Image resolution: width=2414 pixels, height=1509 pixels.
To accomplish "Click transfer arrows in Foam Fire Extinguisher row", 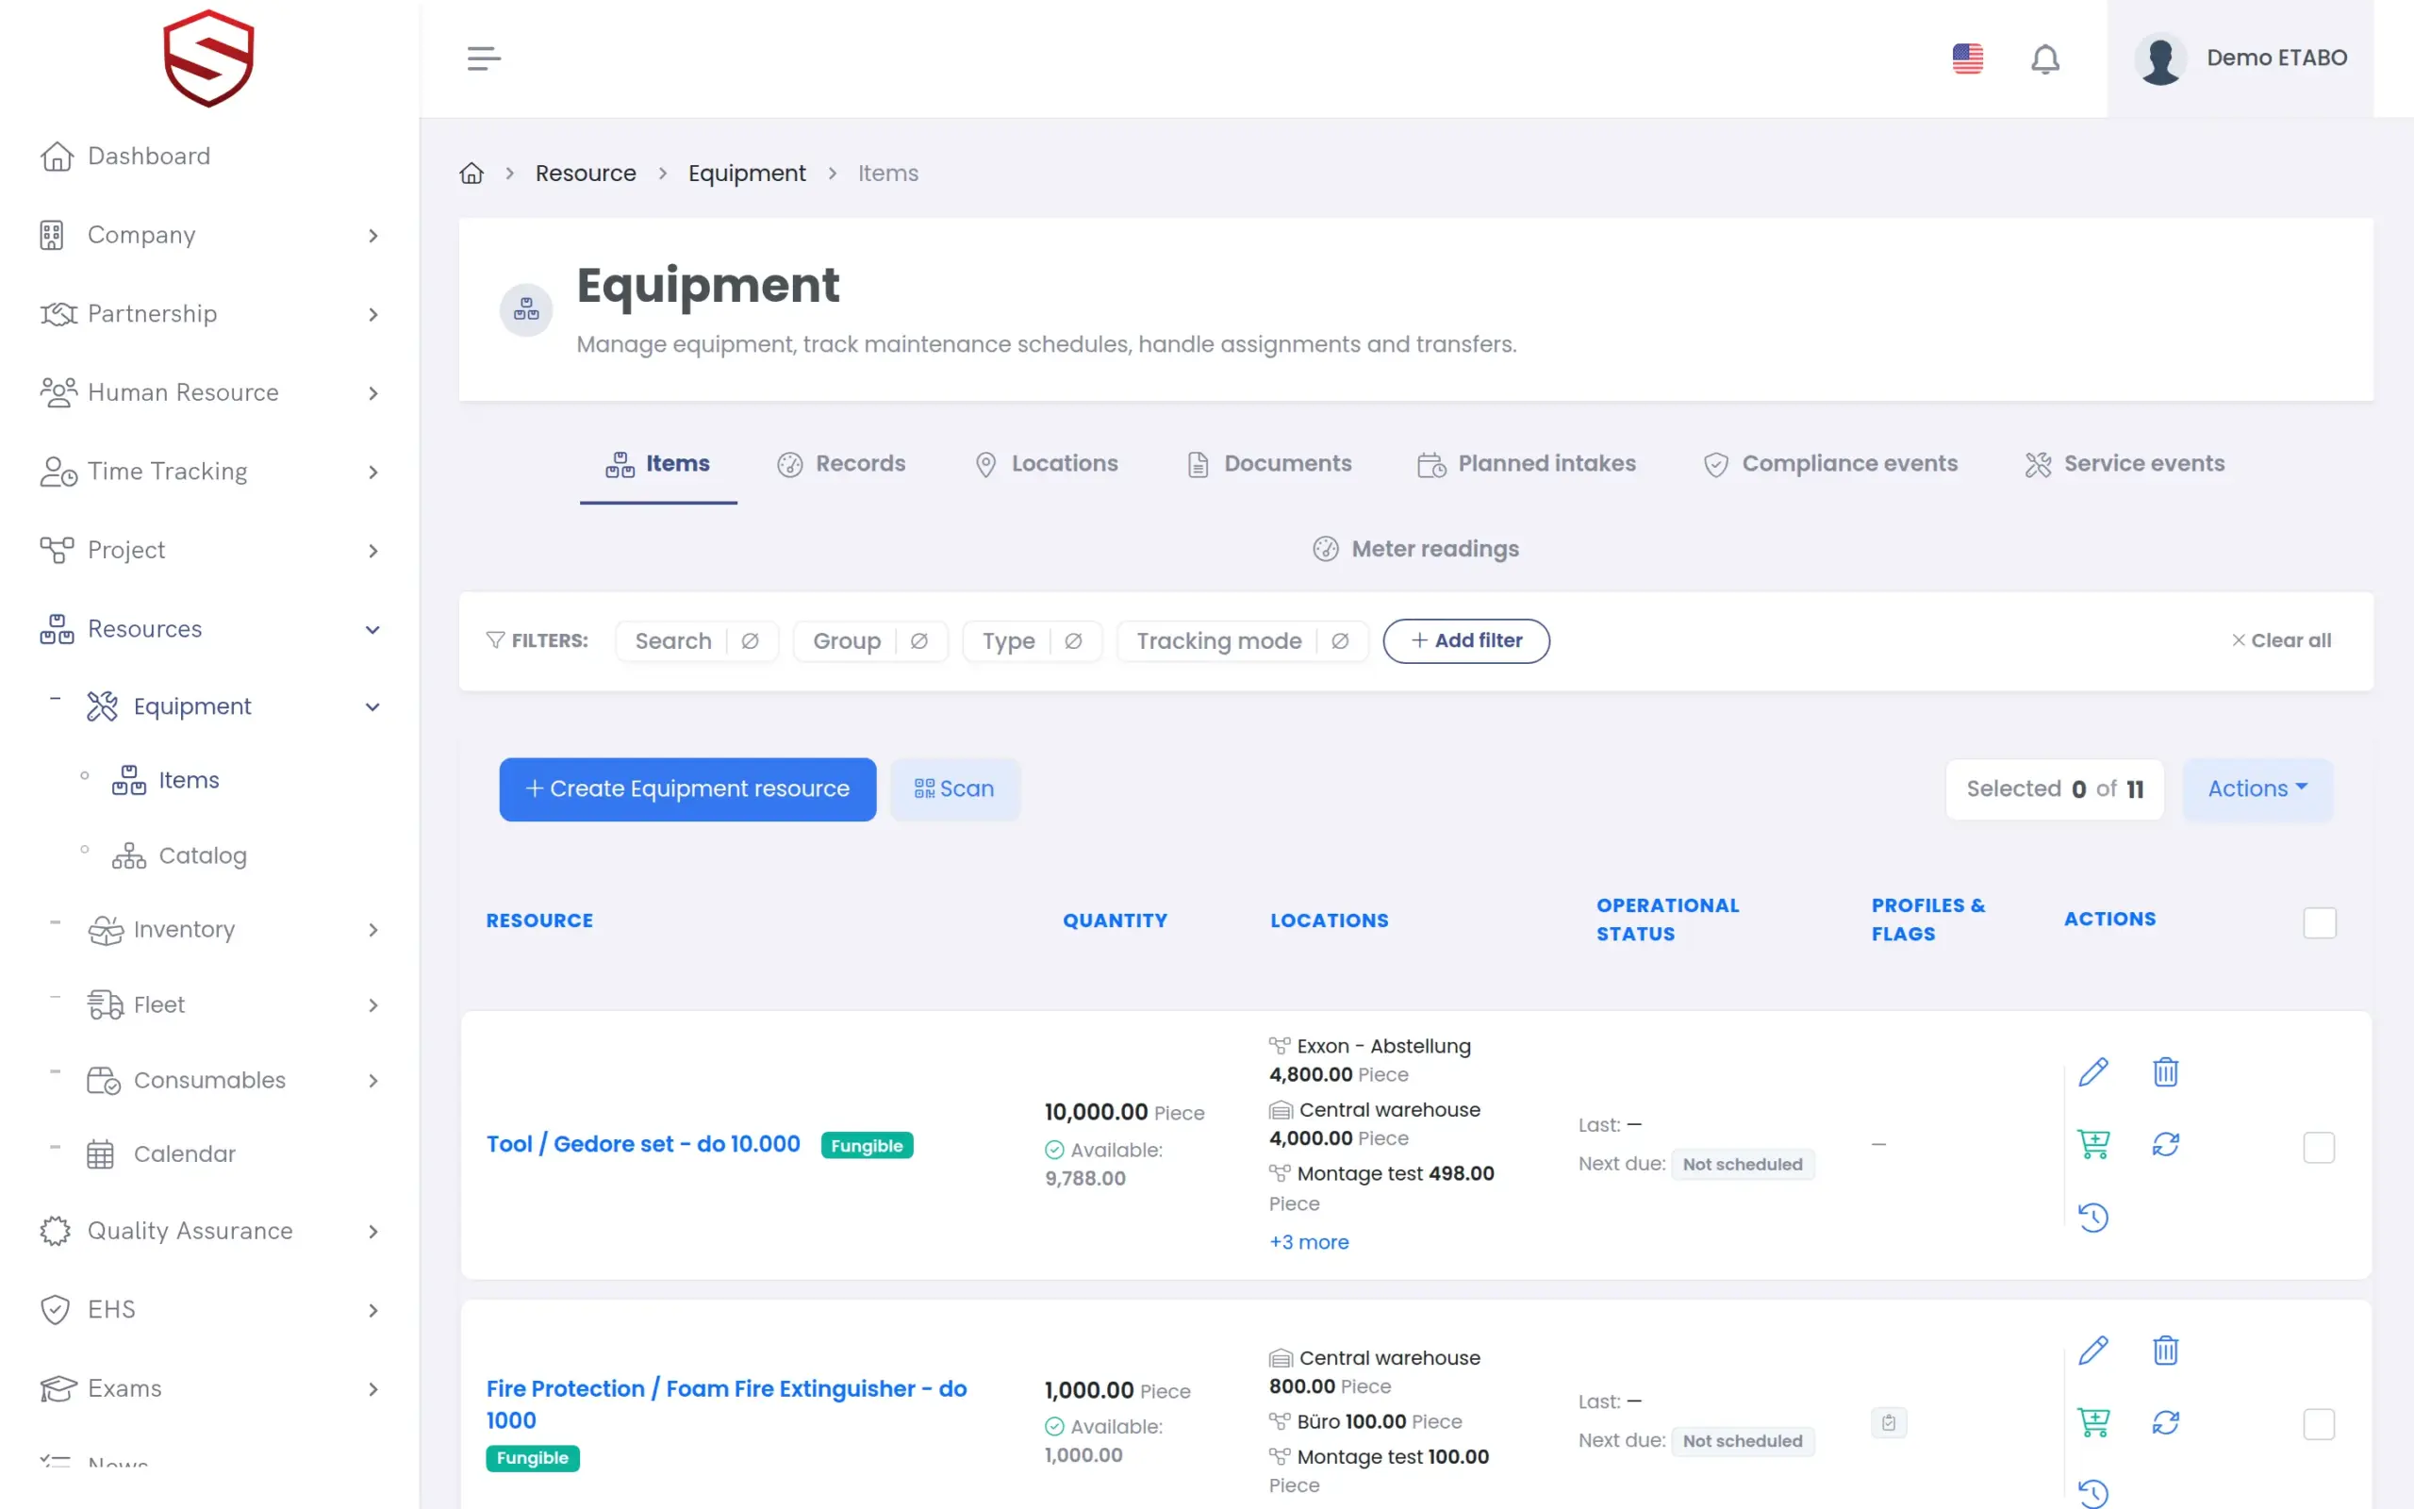I will tap(2165, 1422).
